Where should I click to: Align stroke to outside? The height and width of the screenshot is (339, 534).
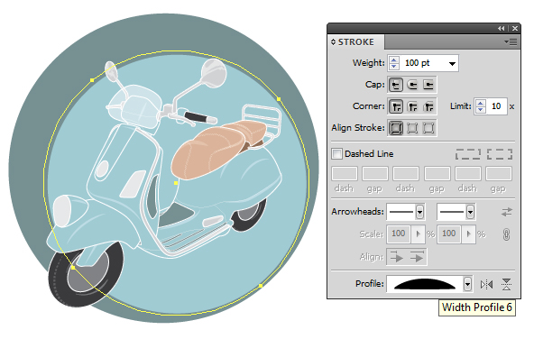(x=428, y=128)
